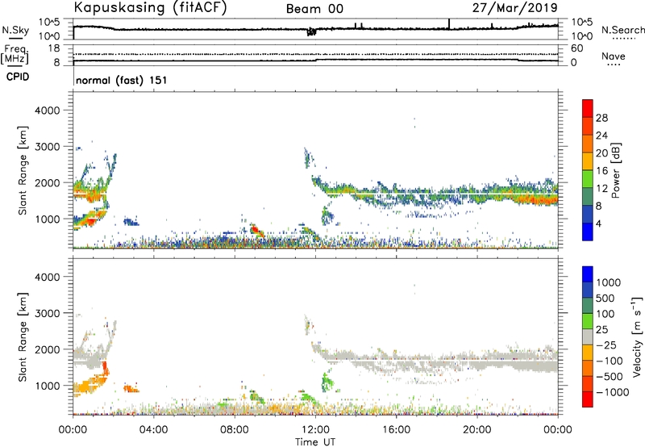Click the '16:00' time axis tick label
645x447 pixels.
[396, 430]
